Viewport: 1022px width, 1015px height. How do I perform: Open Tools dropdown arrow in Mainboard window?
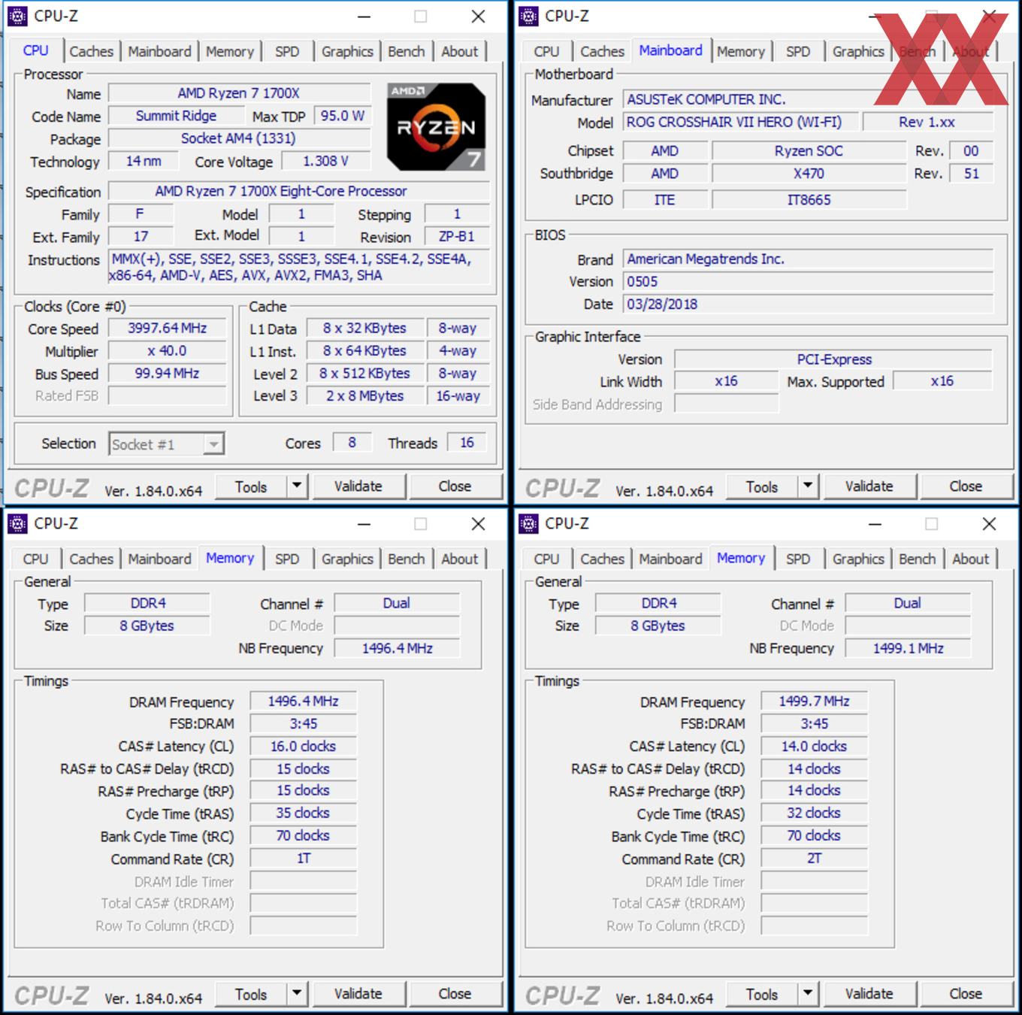pos(808,486)
